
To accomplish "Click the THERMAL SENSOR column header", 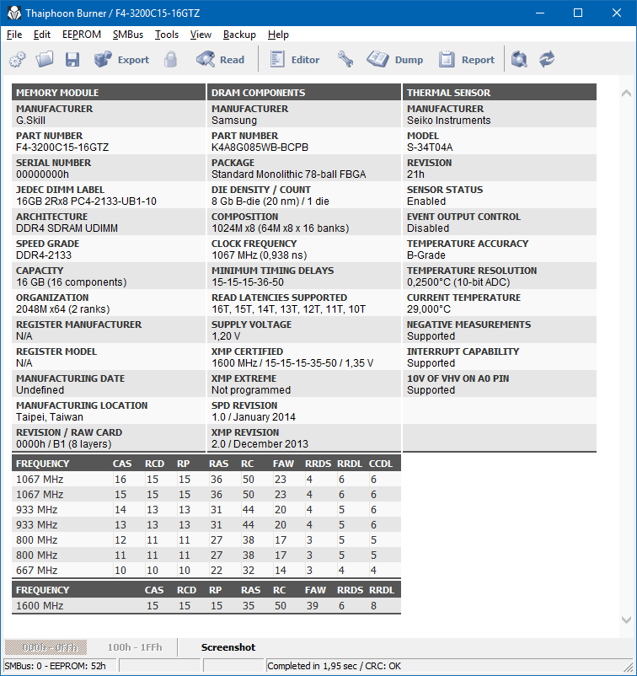I will point(500,93).
